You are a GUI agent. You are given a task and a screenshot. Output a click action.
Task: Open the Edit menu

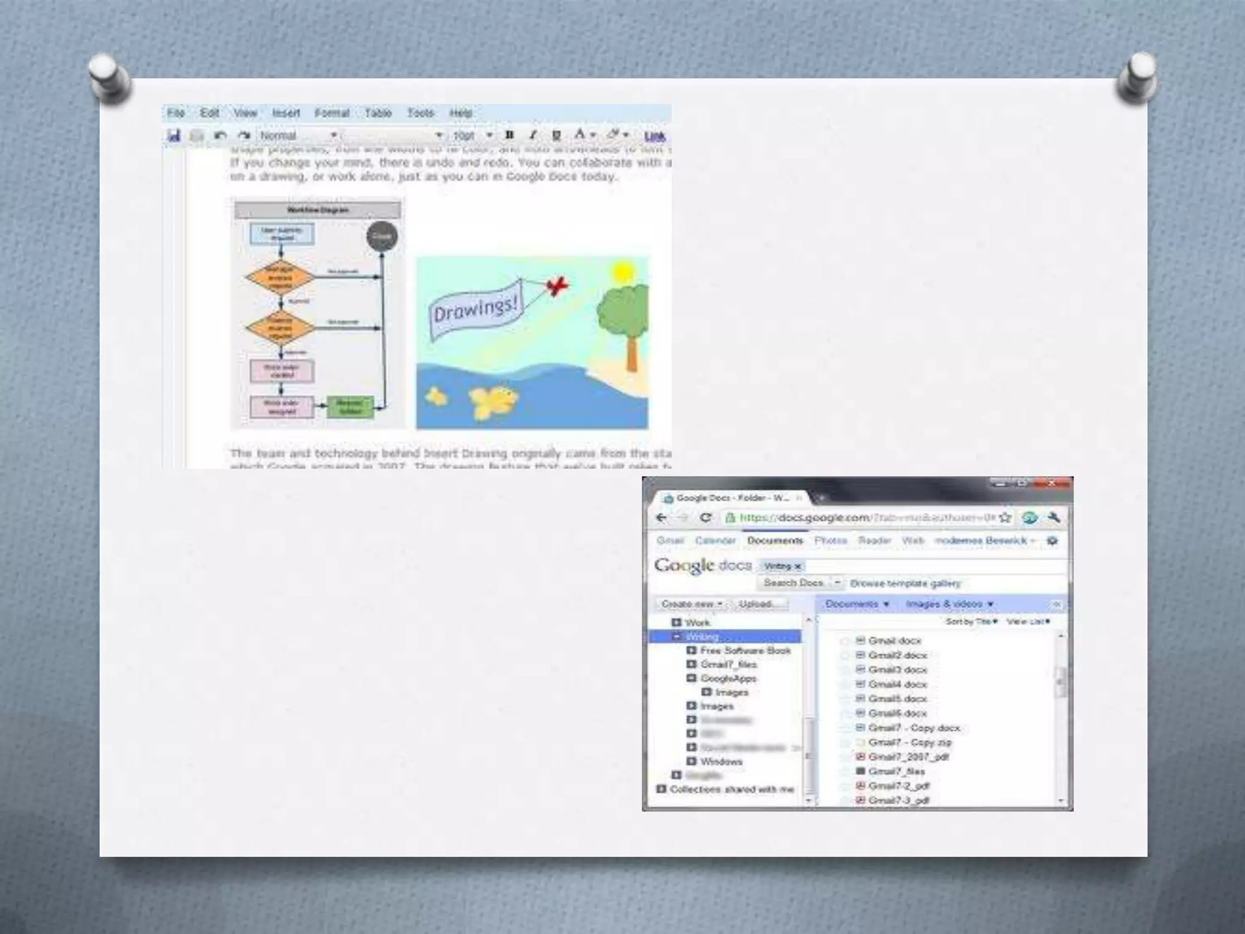point(209,113)
